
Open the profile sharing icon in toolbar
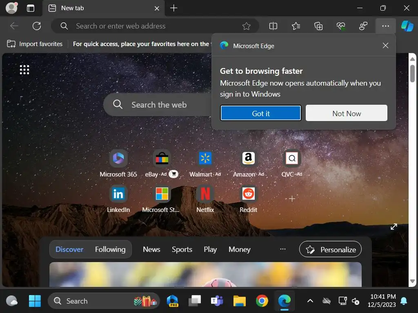(x=363, y=26)
